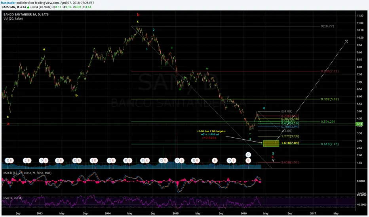Click the 'w5 = 1.618 w1' annotation line
This screenshot has height=217, width=369.
coord(210,135)
